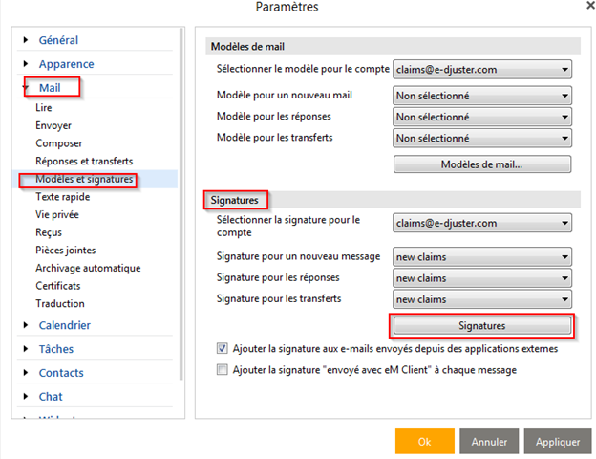Open account dropdown for mail templates
This screenshot has height=459, width=596.
click(x=482, y=69)
